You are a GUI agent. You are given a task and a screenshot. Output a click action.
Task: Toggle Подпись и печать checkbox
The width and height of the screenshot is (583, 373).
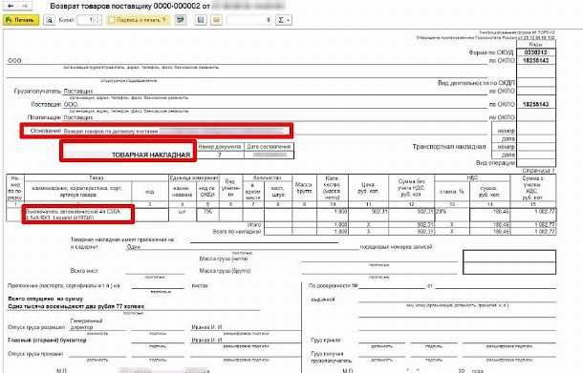[x=111, y=20]
